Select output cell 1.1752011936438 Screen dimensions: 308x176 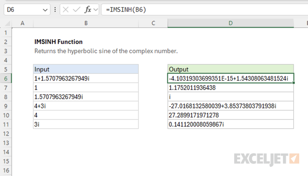[x=231, y=88]
